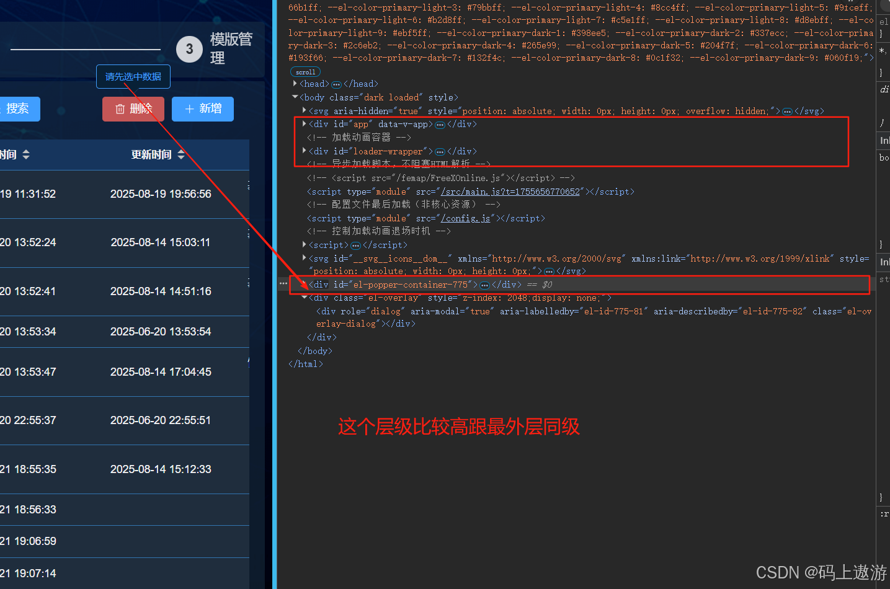Screen dimensions: 890x589
Task: Expand the head element node
Action: 295,84
